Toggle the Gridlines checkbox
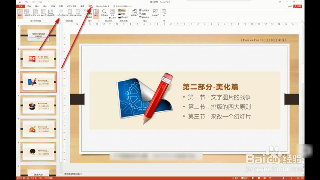 click(85, 14)
